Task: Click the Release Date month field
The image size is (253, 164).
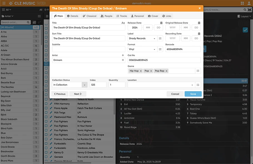Action: click(148, 28)
